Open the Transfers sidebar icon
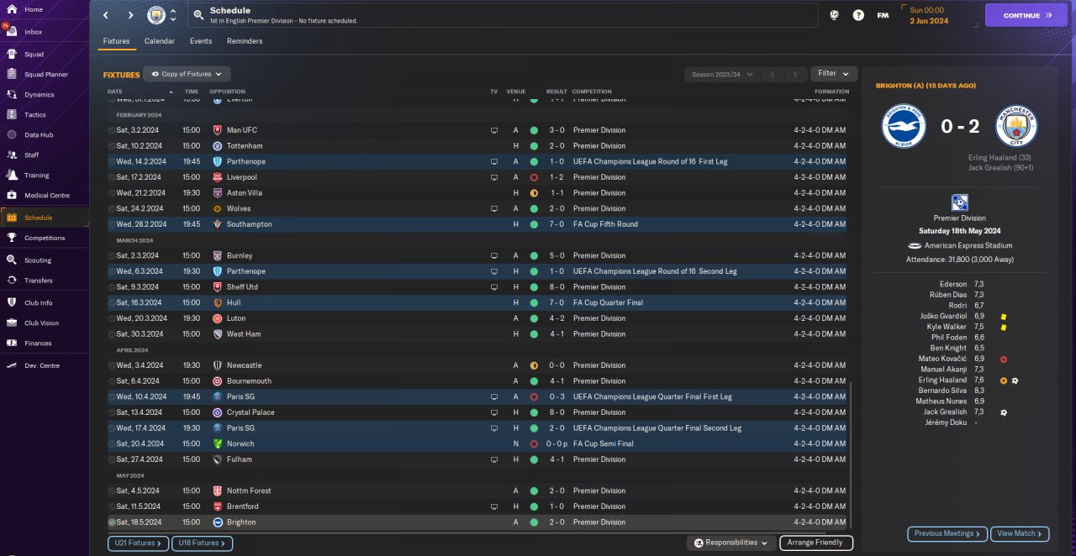 [x=12, y=281]
